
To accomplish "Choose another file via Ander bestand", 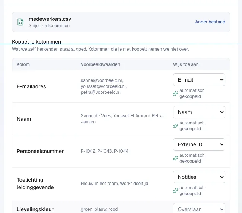I will pyautogui.click(x=210, y=22).
